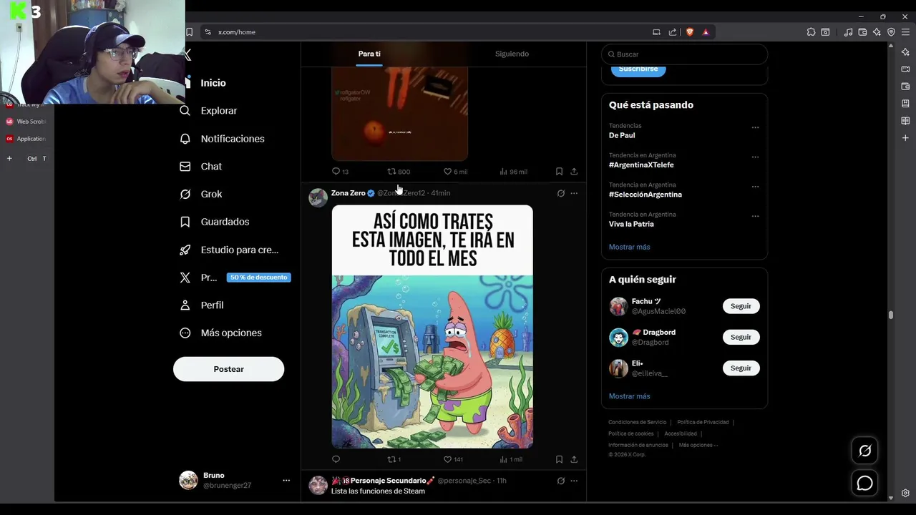Click the Buscar search field

684,54
